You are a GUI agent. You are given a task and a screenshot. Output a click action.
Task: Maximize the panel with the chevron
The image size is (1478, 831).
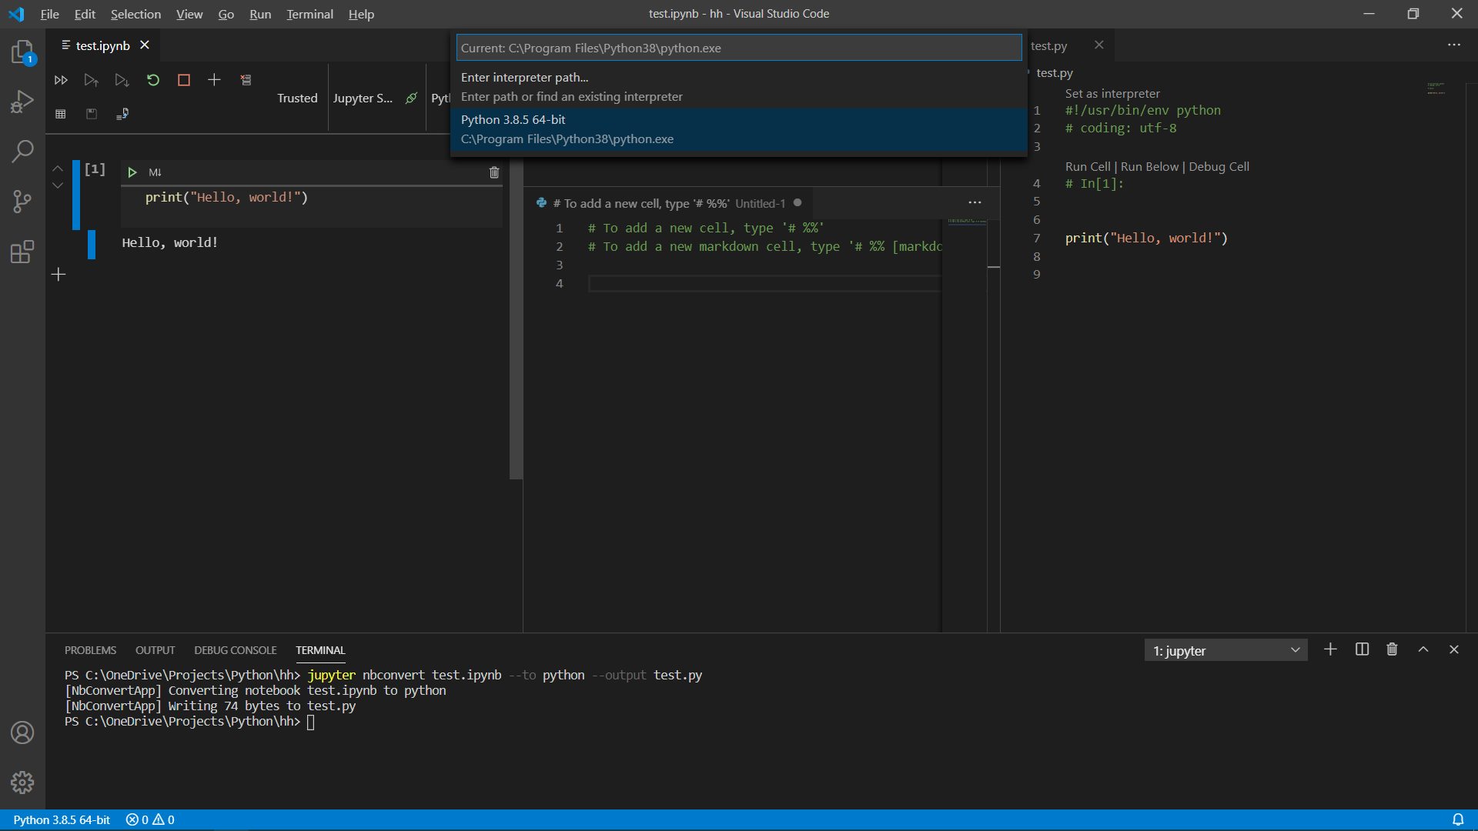pos(1423,649)
